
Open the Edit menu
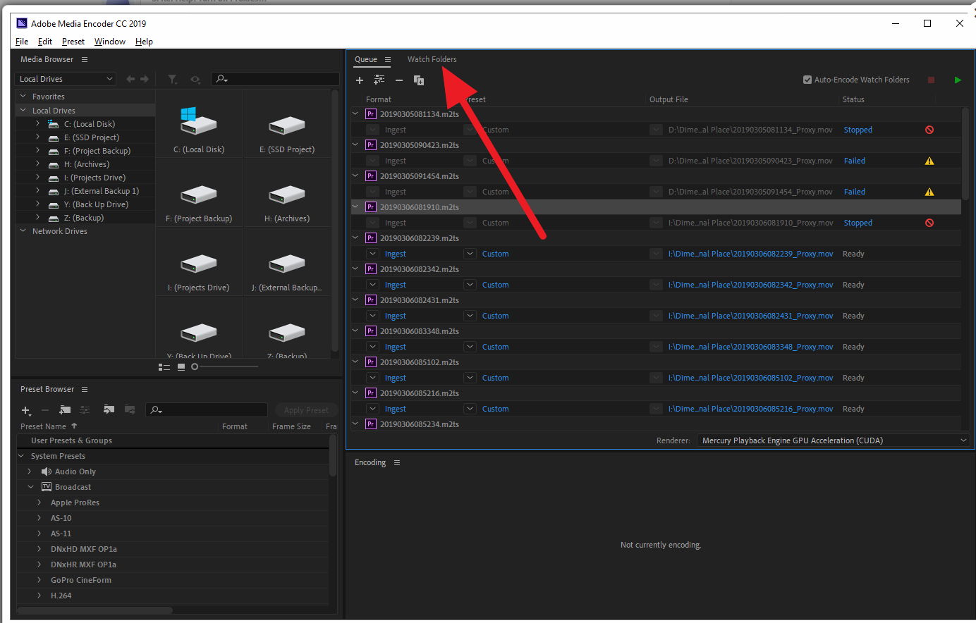point(45,42)
